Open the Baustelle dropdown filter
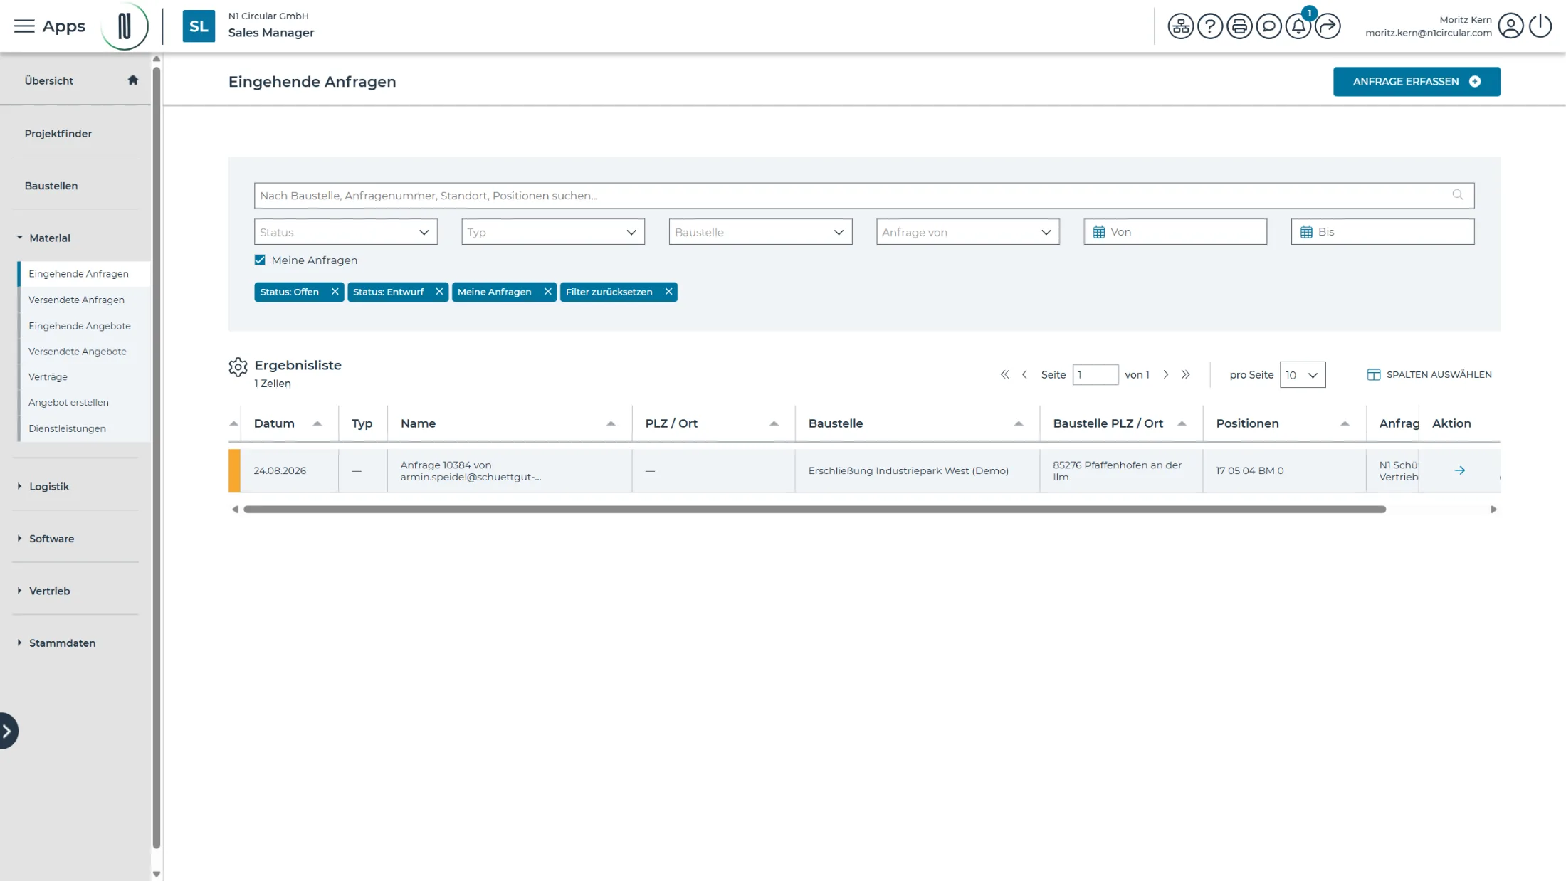This screenshot has width=1566, height=881. point(760,232)
